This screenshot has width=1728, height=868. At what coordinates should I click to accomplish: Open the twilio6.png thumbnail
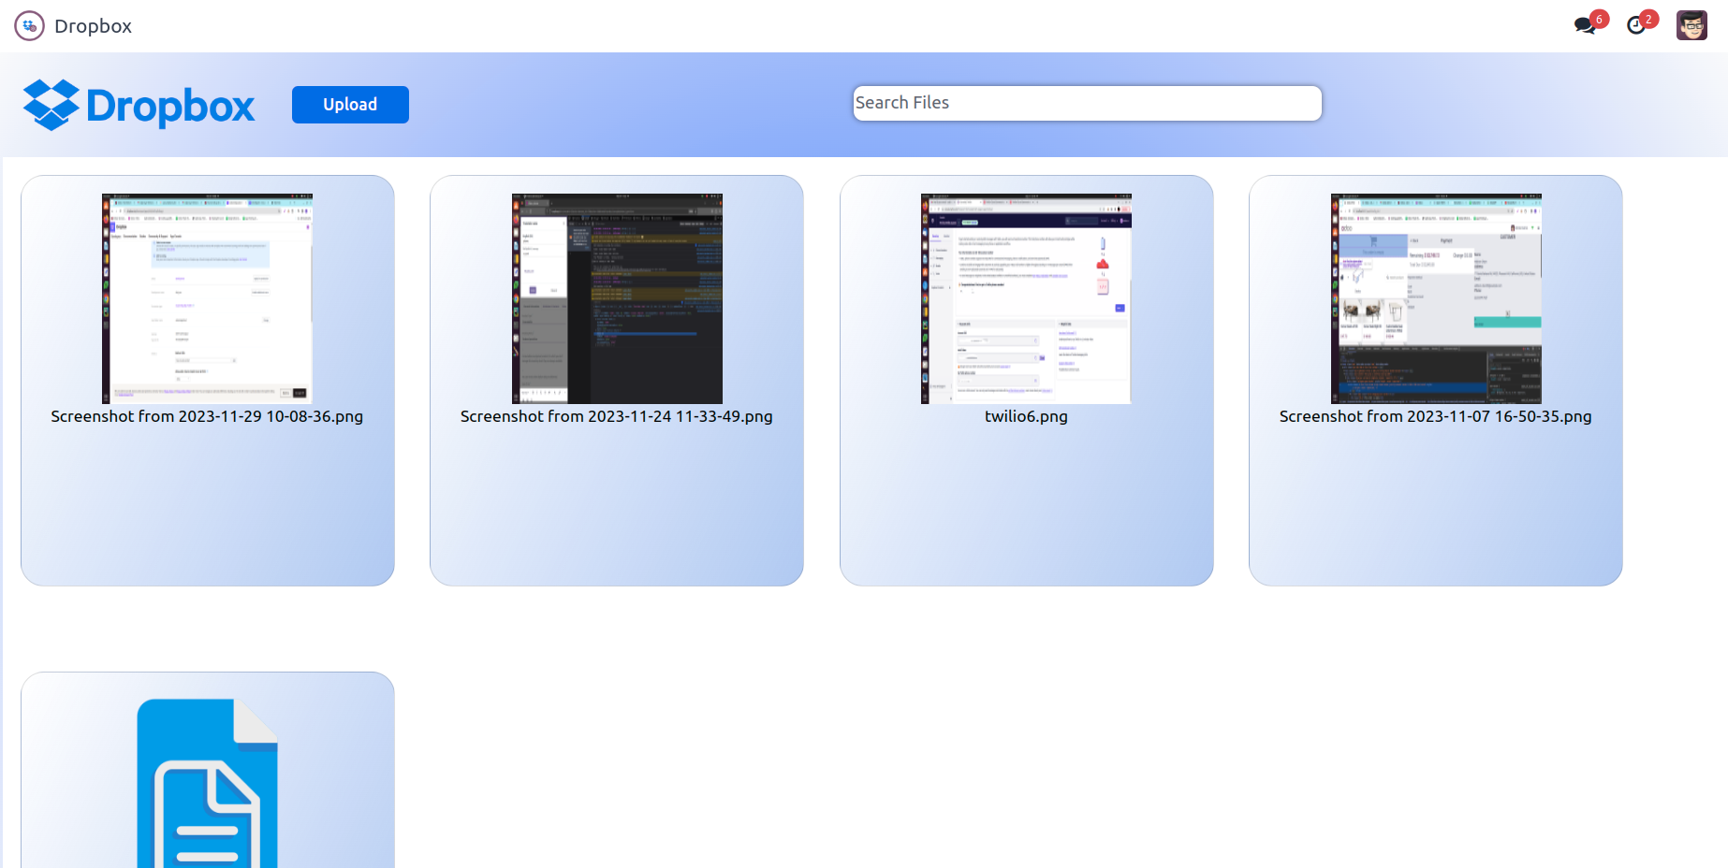click(1026, 298)
